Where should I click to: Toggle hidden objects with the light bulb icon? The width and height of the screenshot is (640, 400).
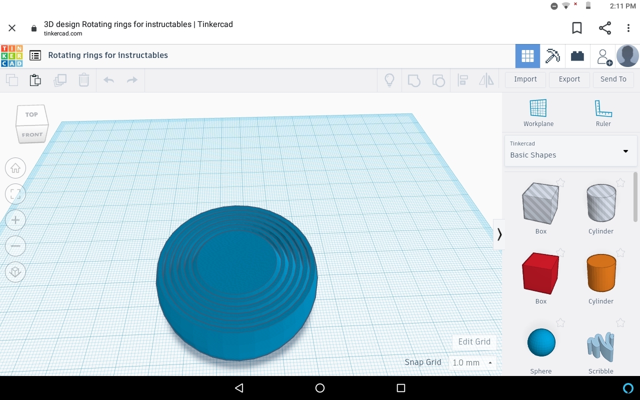click(x=389, y=79)
